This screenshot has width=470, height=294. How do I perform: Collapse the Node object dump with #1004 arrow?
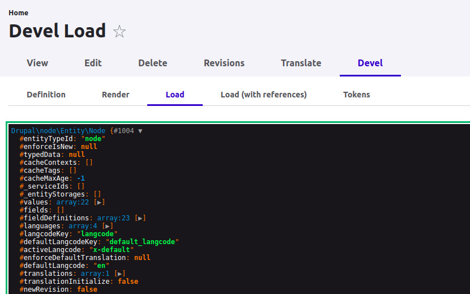(140, 131)
